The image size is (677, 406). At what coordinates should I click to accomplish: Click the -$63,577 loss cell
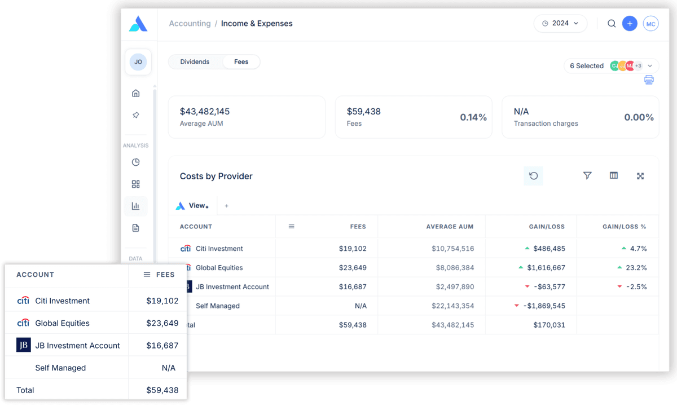[549, 287]
